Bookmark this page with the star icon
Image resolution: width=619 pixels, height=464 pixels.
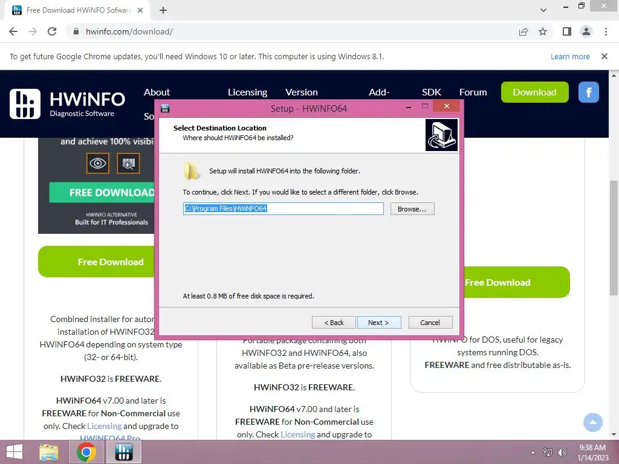(543, 31)
